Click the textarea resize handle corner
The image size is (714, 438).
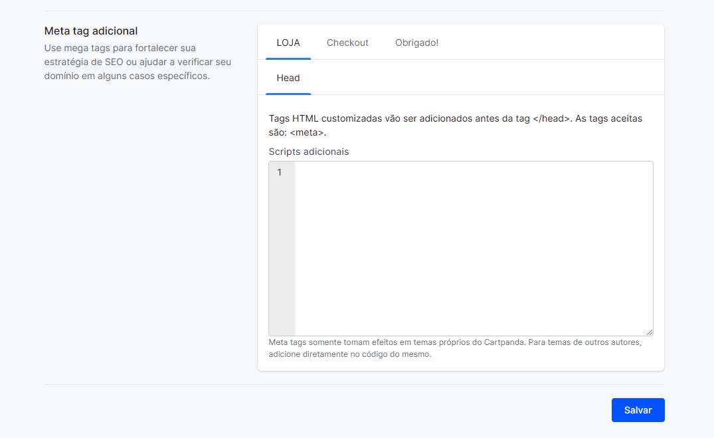tap(649, 332)
